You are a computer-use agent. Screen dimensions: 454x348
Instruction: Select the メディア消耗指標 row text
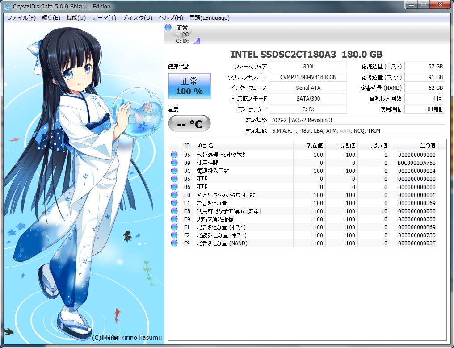pos(215,219)
